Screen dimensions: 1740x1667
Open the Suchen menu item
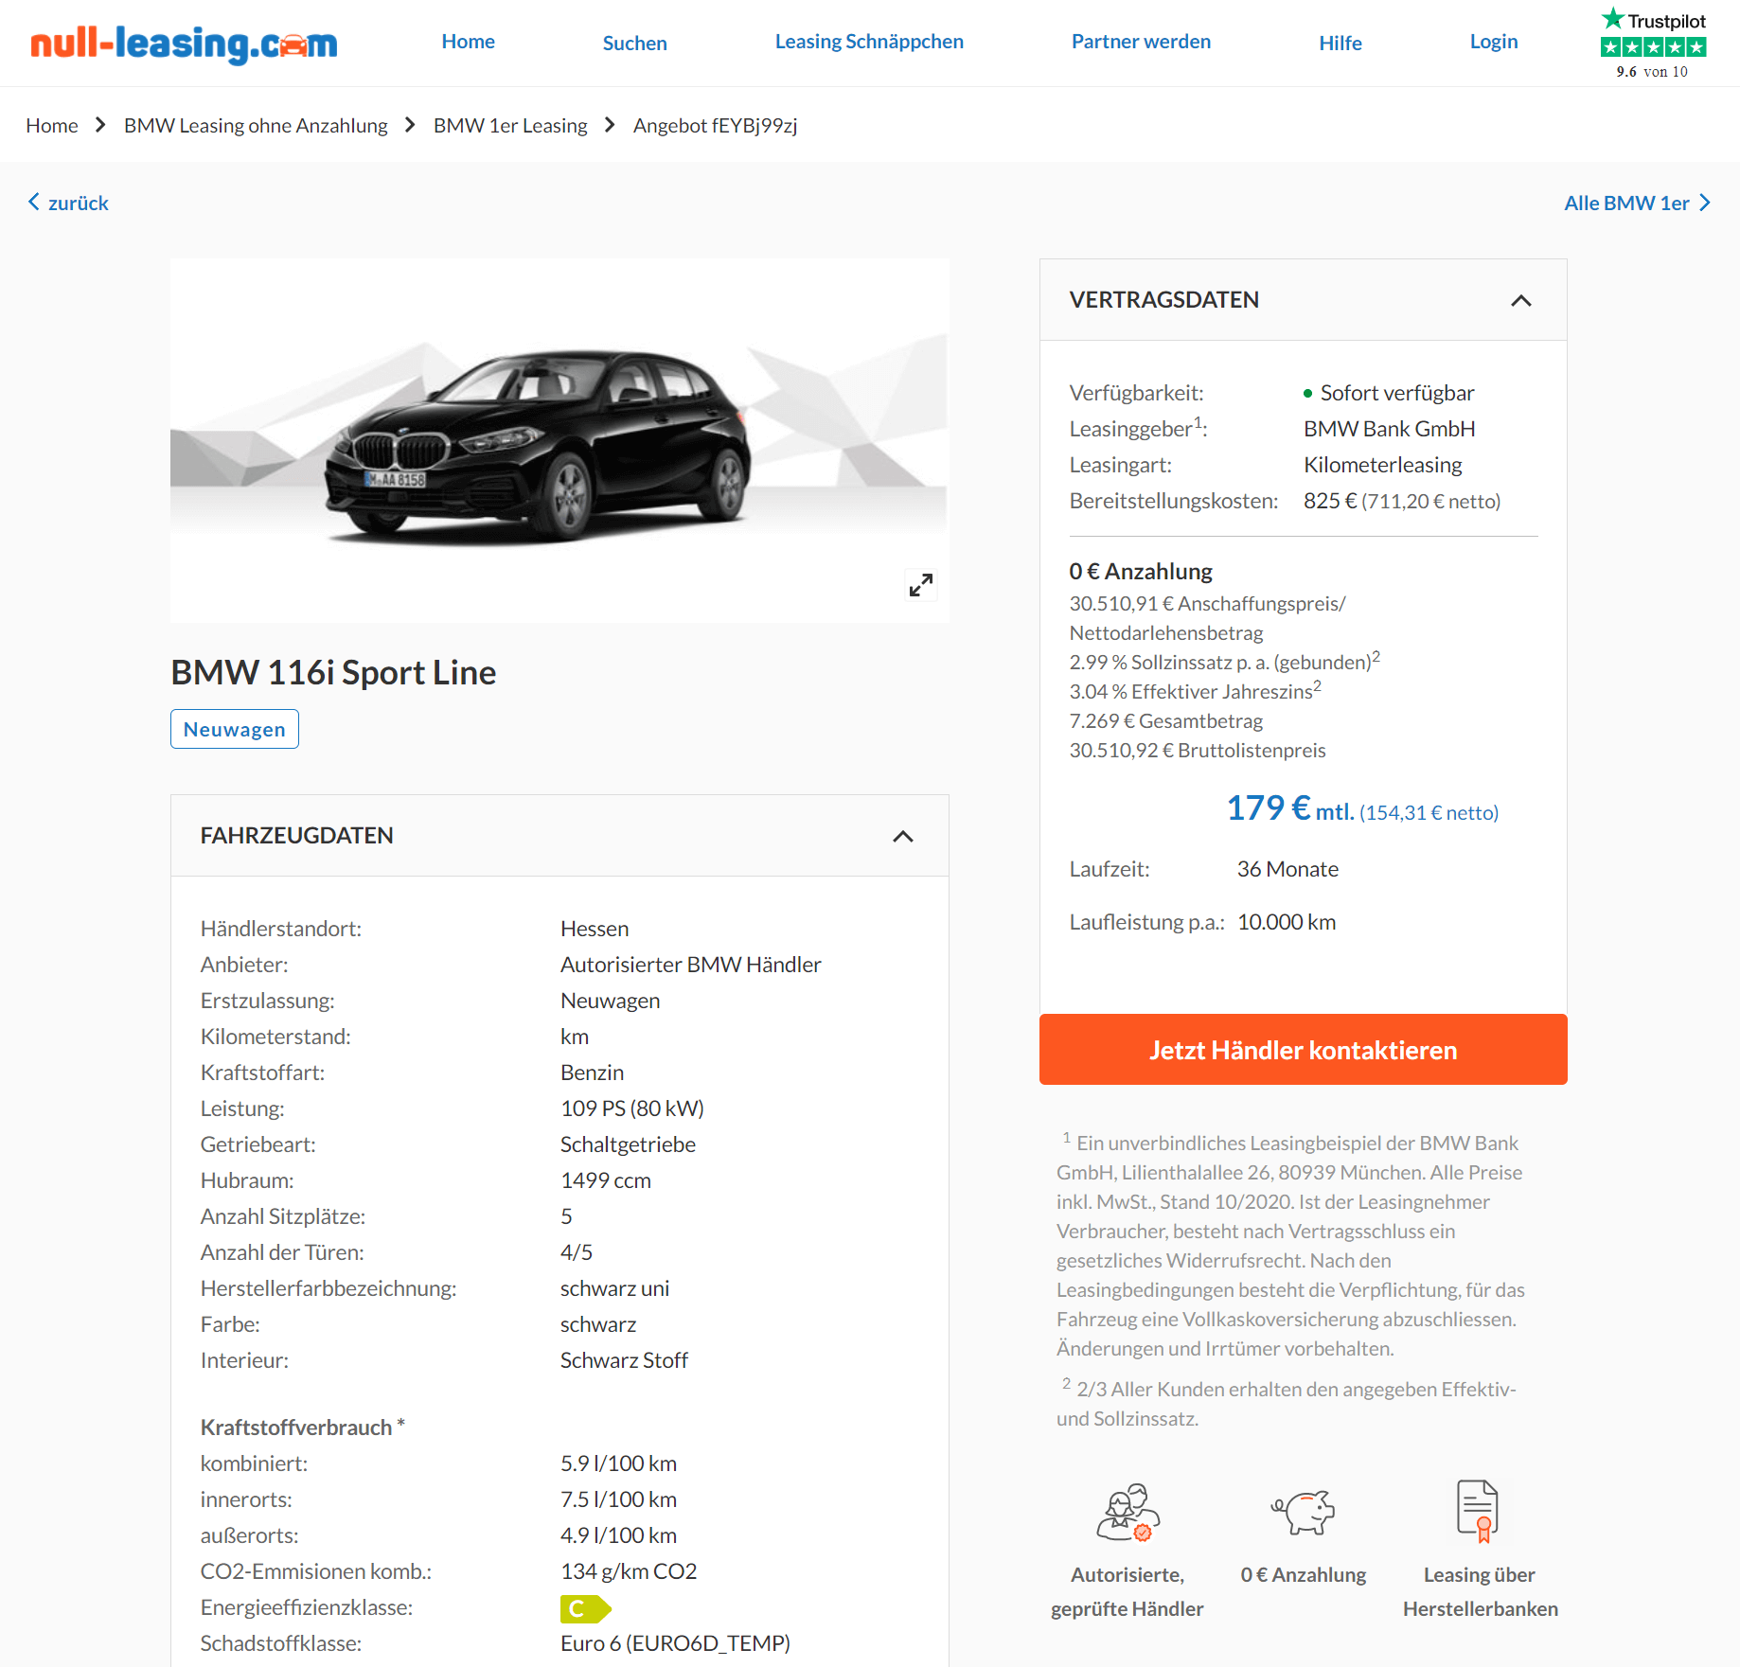point(634,43)
